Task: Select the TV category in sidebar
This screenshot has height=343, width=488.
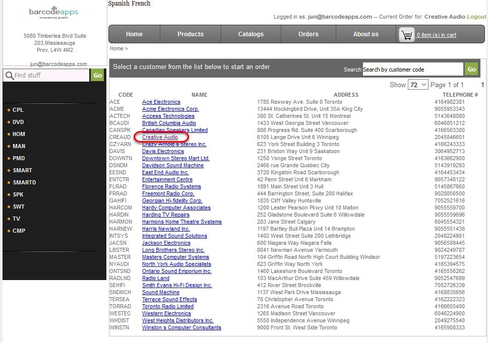Action: (x=16, y=219)
